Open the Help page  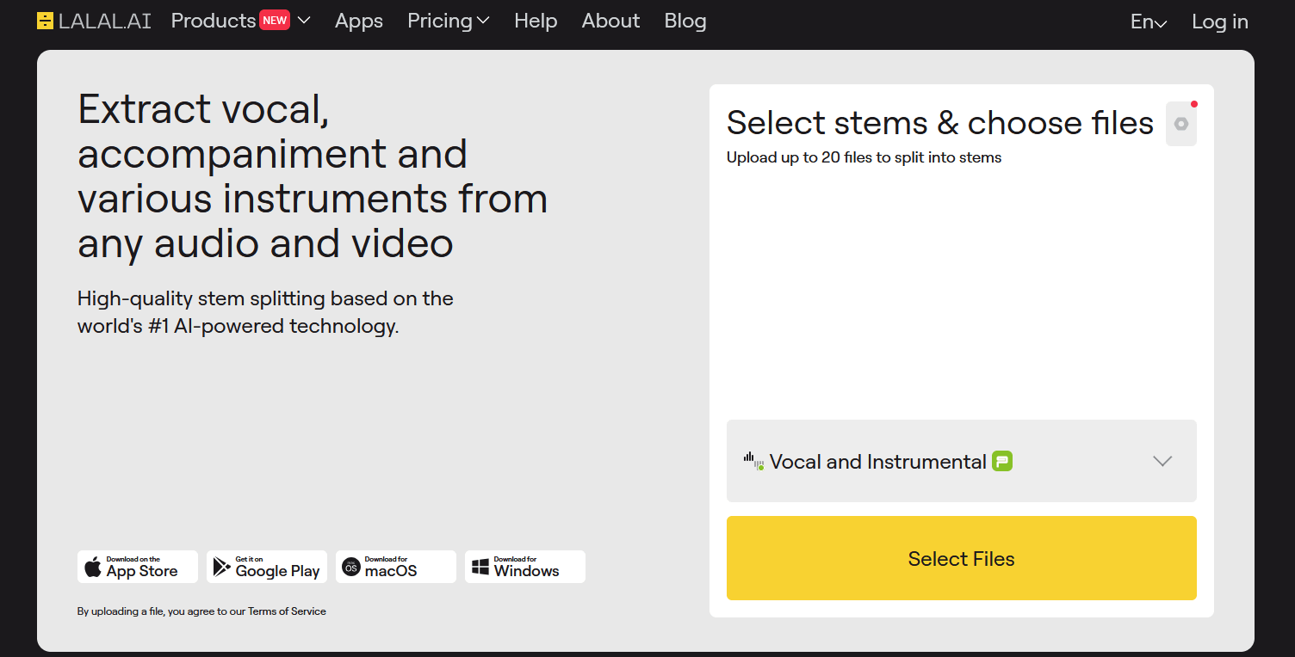536,21
